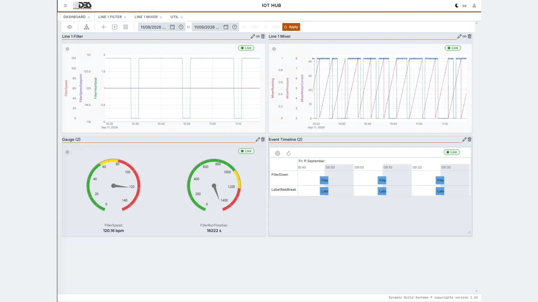This screenshot has width=538, height=302.
Task: Toggle dark mode moon icon
Action: [x=457, y=6]
